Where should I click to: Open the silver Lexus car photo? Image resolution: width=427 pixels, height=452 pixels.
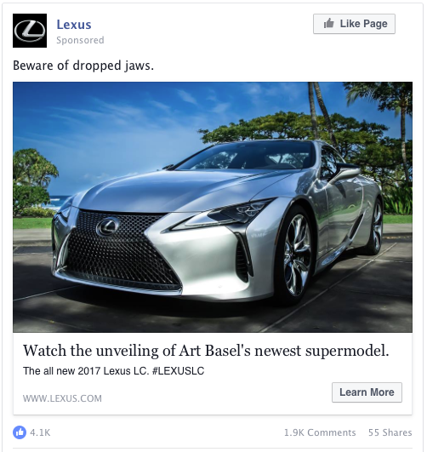tap(213, 207)
